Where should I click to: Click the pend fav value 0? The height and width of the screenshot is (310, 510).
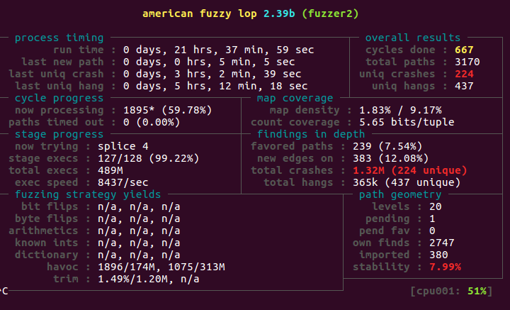(432, 231)
